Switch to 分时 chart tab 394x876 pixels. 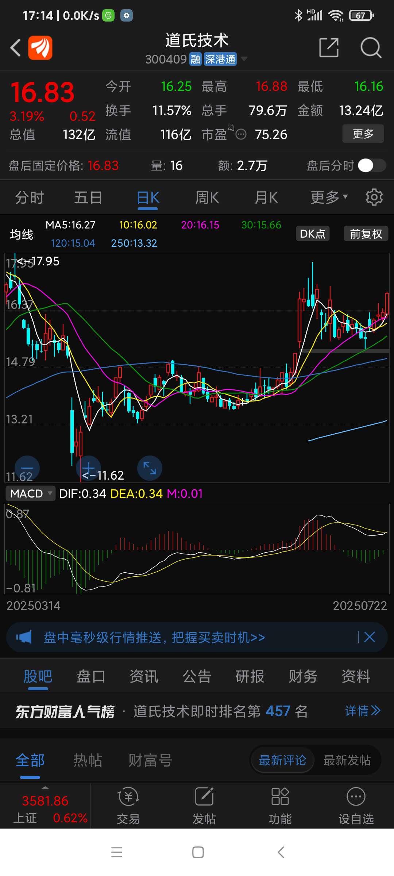pos(30,197)
